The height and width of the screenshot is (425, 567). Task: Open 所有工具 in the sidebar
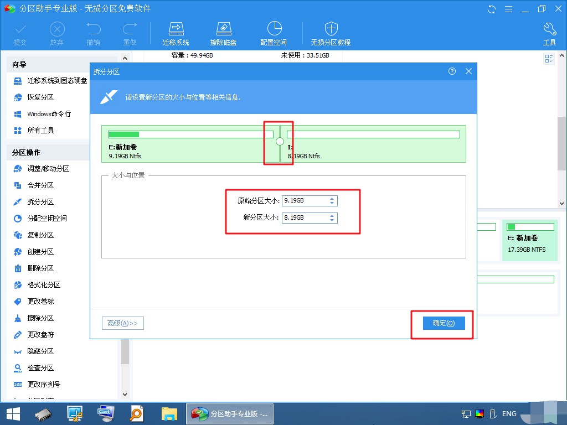point(33,131)
